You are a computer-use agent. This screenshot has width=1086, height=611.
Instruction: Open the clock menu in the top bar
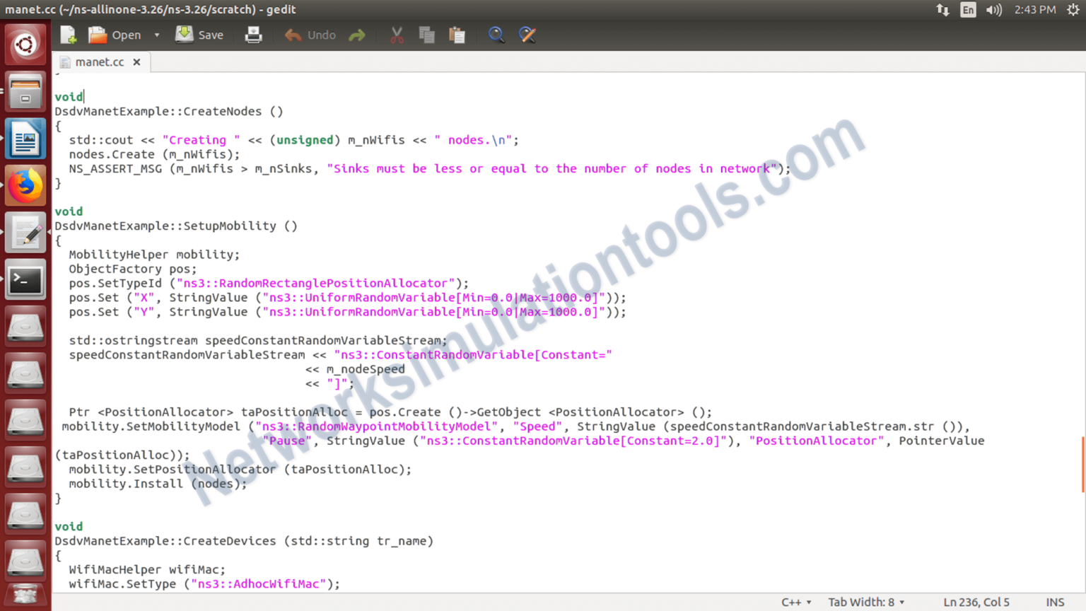[1034, 10]
